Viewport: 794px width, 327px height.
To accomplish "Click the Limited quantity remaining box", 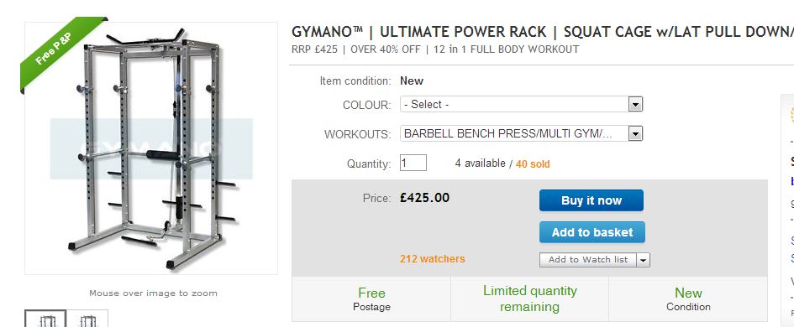I will pos(529,298).
